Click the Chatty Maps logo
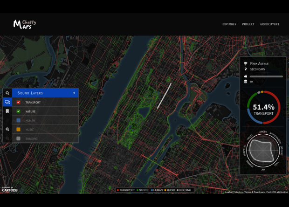The height and width of the screenshot is (207, 289). tap(25, 24)
